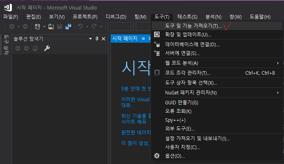Select 도구 및 기능 가져오기(T)
The image size is (284, 164).
[x=217, y=26]
